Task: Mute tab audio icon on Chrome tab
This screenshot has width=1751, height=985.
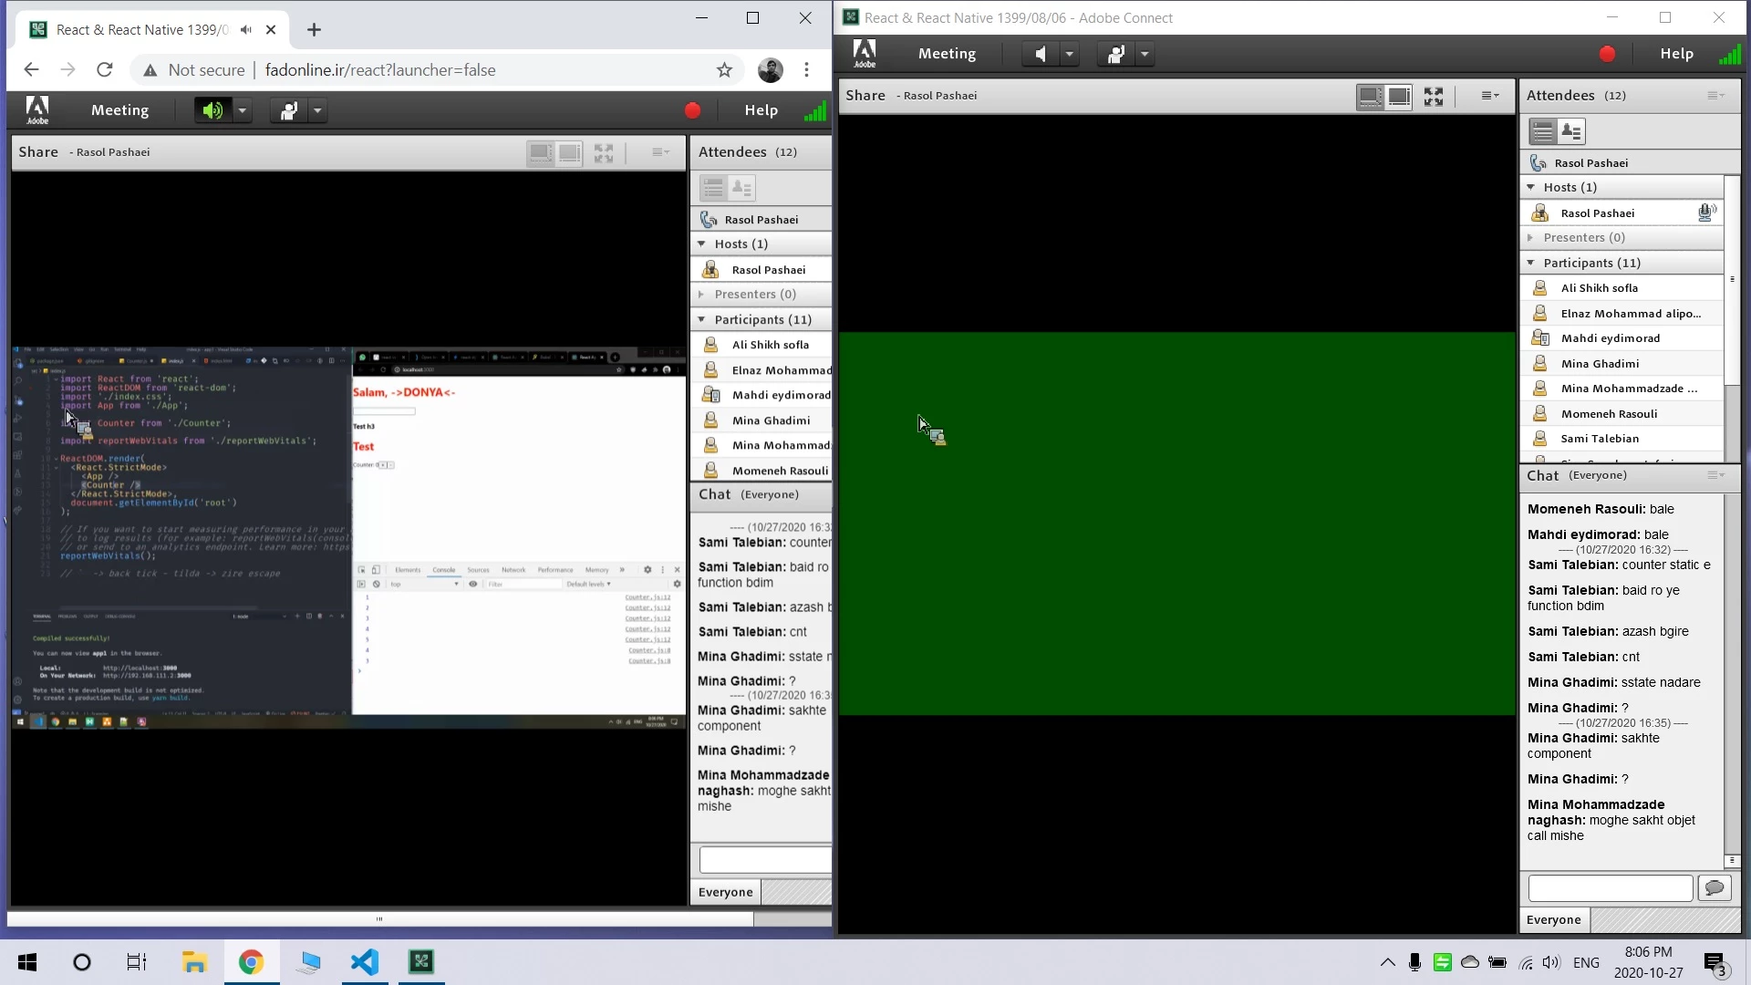Action: (246, 30)
